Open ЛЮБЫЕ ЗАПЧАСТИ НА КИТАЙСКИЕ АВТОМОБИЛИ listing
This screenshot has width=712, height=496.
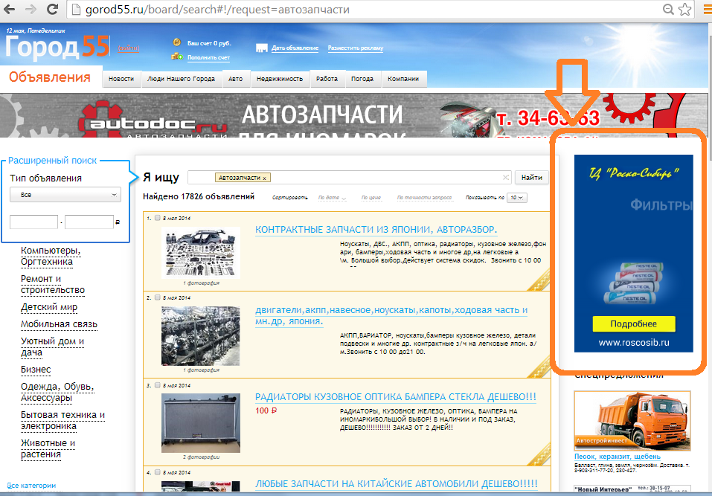396,484
